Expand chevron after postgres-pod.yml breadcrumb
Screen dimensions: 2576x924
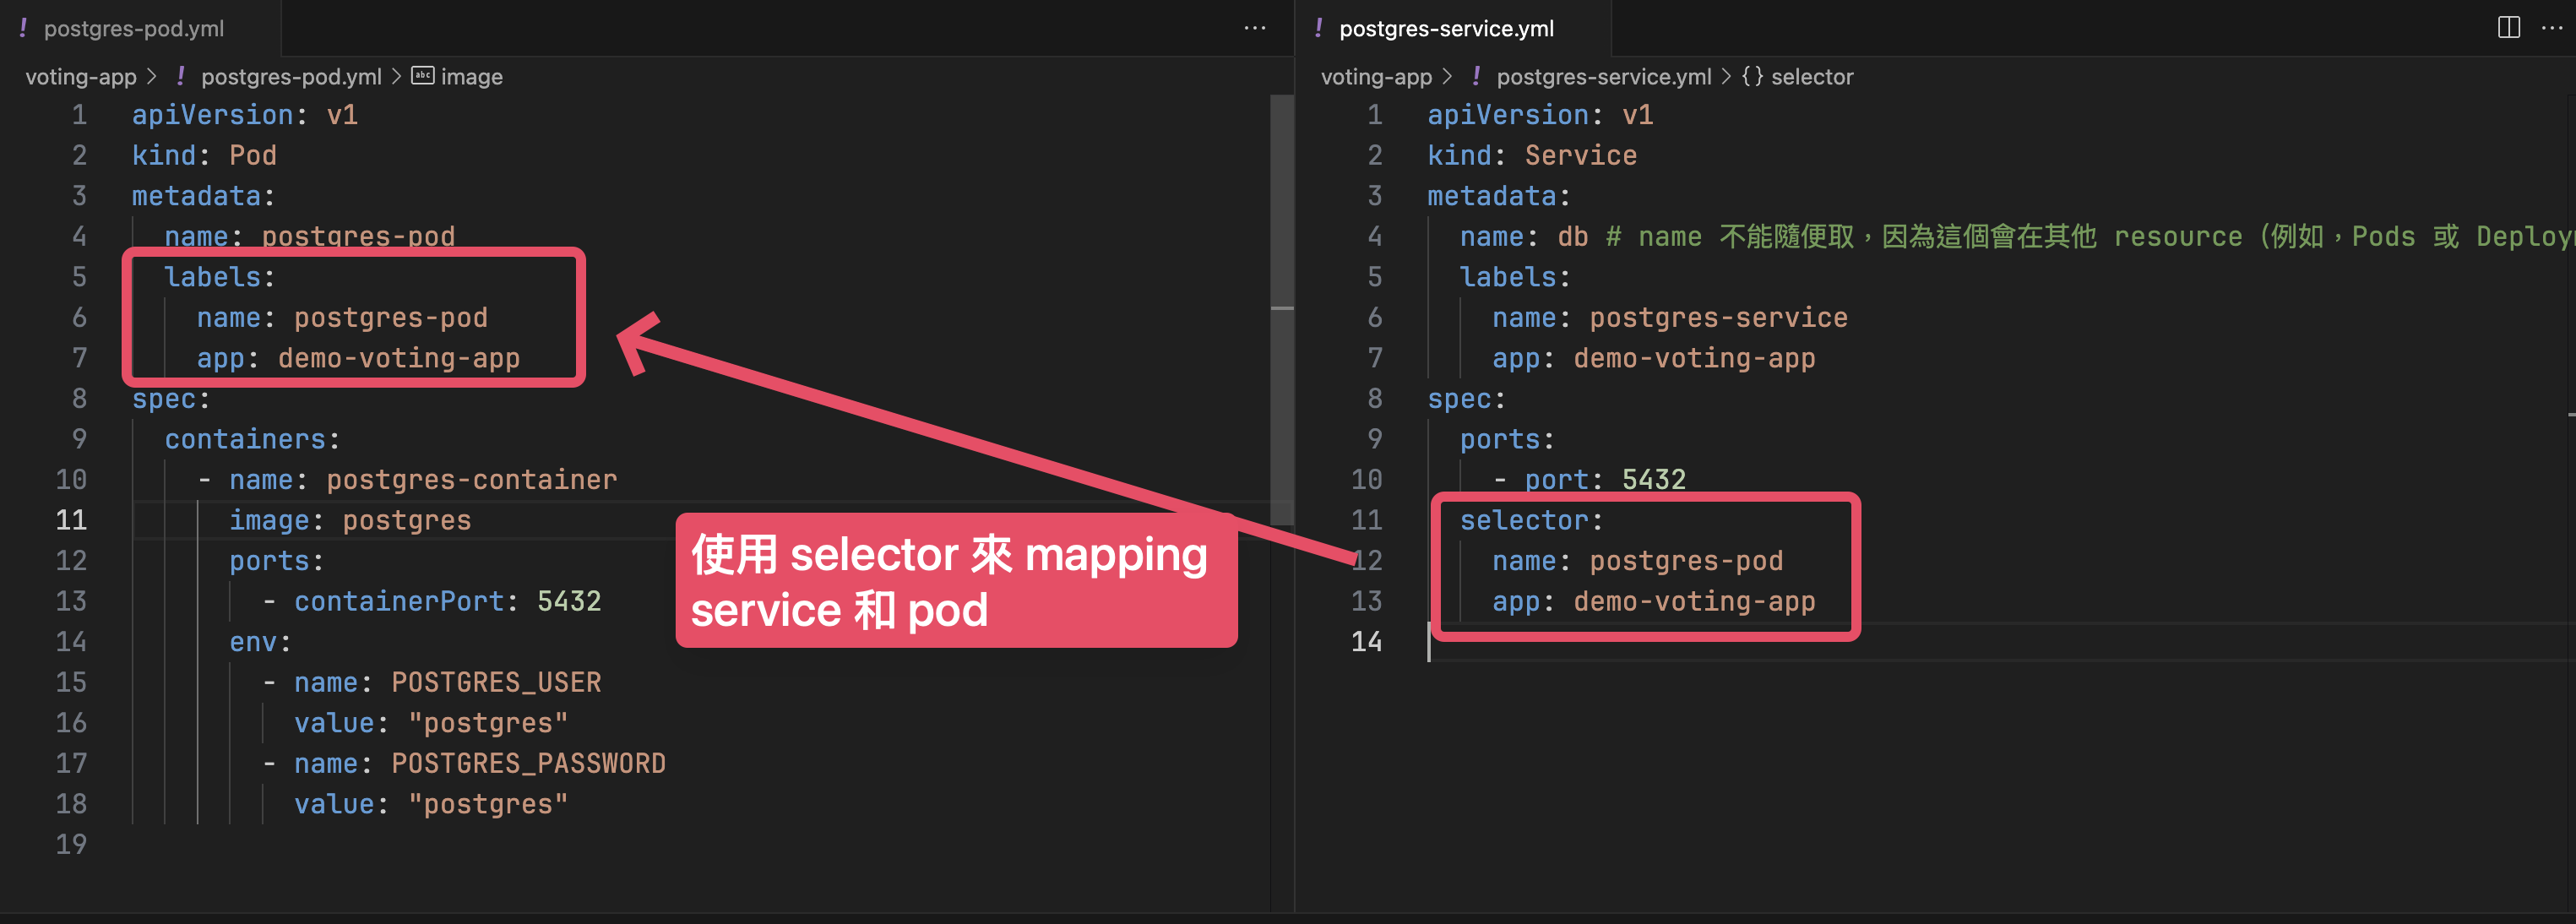click(x=396, y=77)
